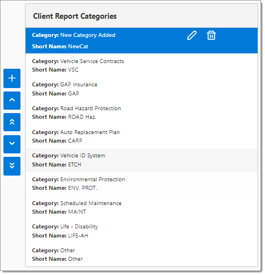Click the pencil edit icon

[x=192, y=35]
